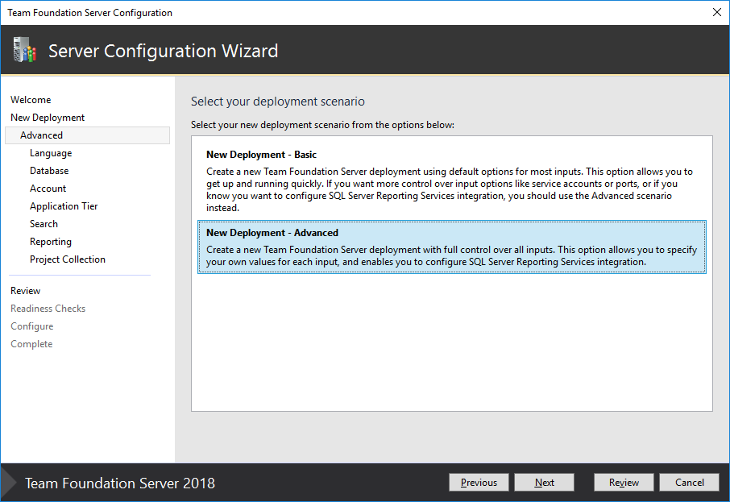The width and height of the screenshot is (730, 502).
Task: Select the Account configuration step
Action: (x=48, y=188)
